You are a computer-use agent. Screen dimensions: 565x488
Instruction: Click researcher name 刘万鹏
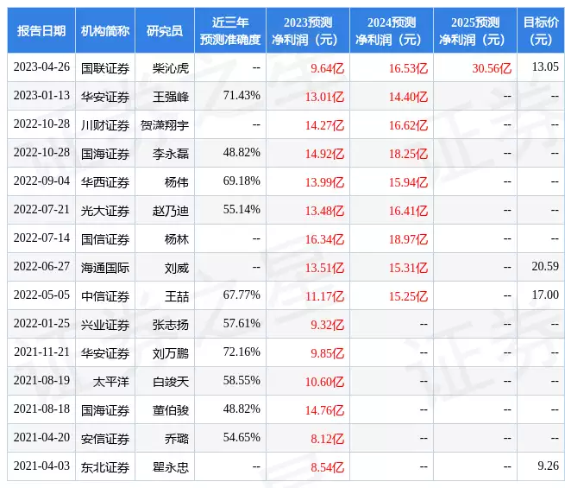[171, 353]
